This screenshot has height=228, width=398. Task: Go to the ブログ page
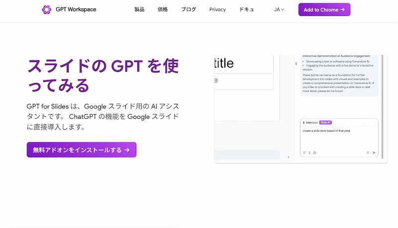point(189,9)
